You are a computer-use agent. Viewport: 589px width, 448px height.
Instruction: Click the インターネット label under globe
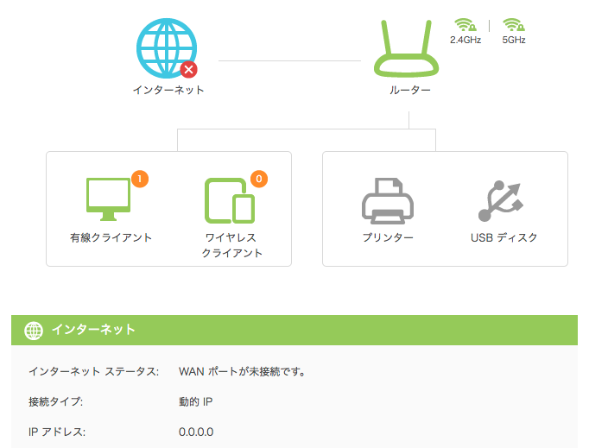[168, 90]
